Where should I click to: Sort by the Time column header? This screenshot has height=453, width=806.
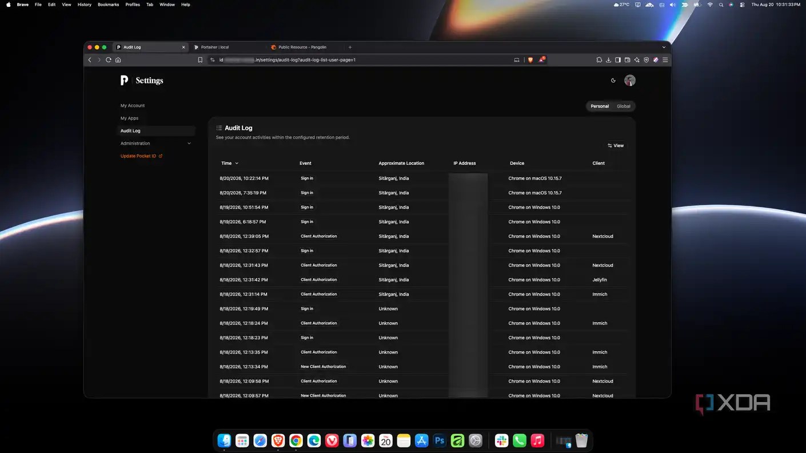pyautogui.click(x=230, y=163)
